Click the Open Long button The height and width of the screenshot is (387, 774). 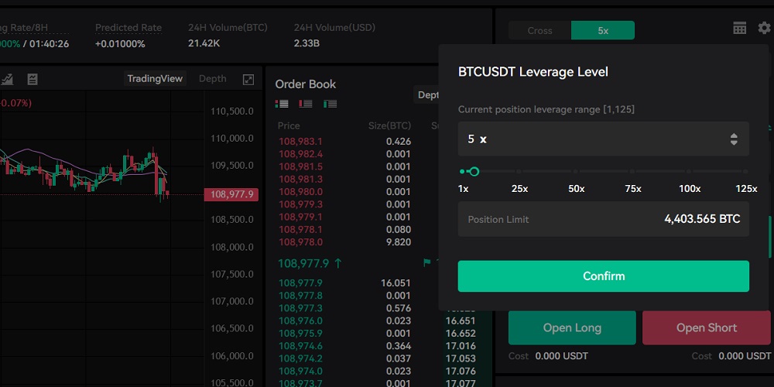pos(572,327)
